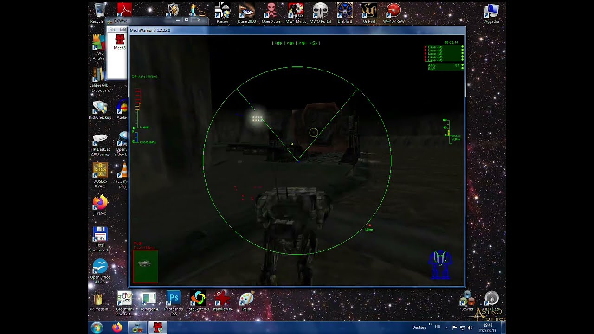The width and height of the screenshot is (594, 334).
Task: Select the Mech3 entry in DXWnd window
Action: point(120,42)
